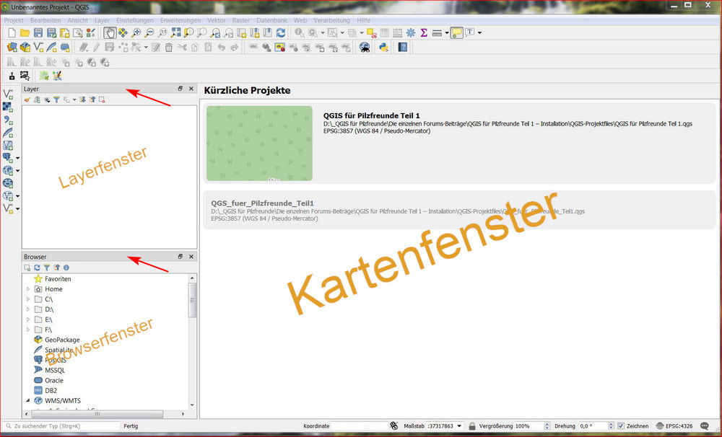Open the Python console icon
Screen dimensions: 722x437
(x=383, y=48)
